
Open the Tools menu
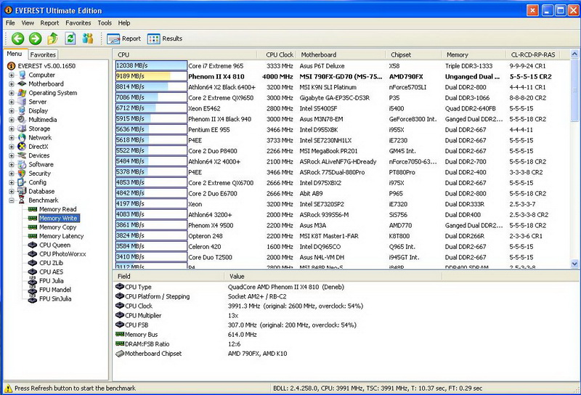click(x=105, y=23)
